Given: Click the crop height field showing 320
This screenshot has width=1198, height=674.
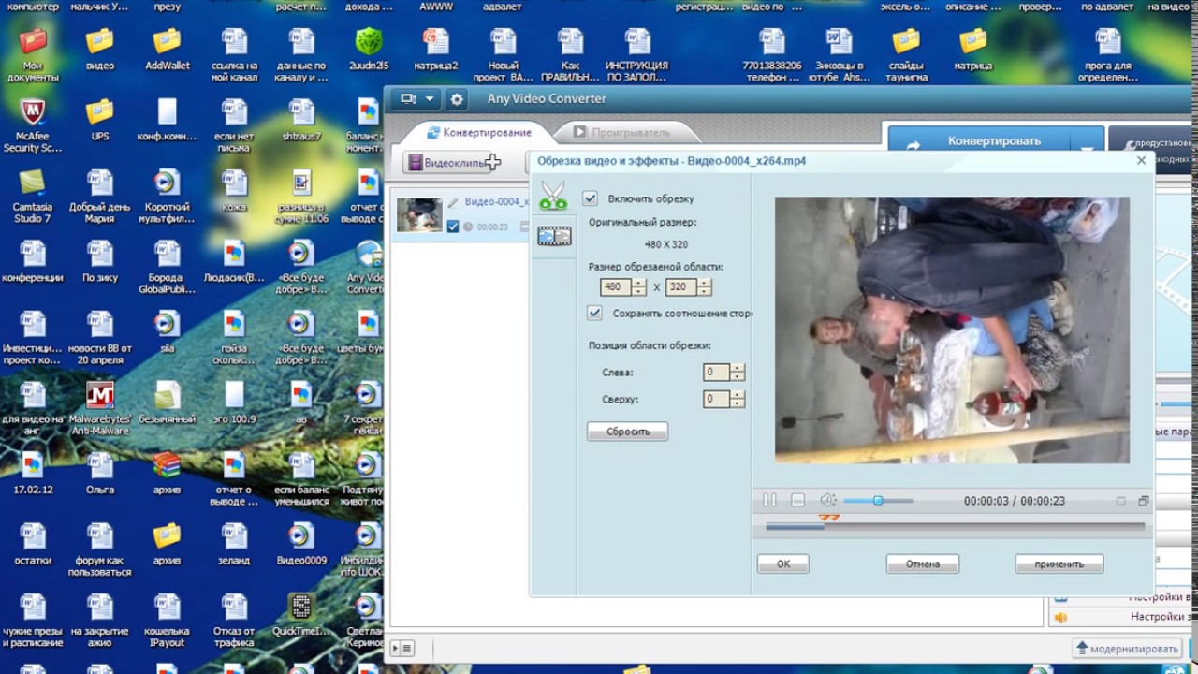Looking at the screenshot, I should click(681, 287).
